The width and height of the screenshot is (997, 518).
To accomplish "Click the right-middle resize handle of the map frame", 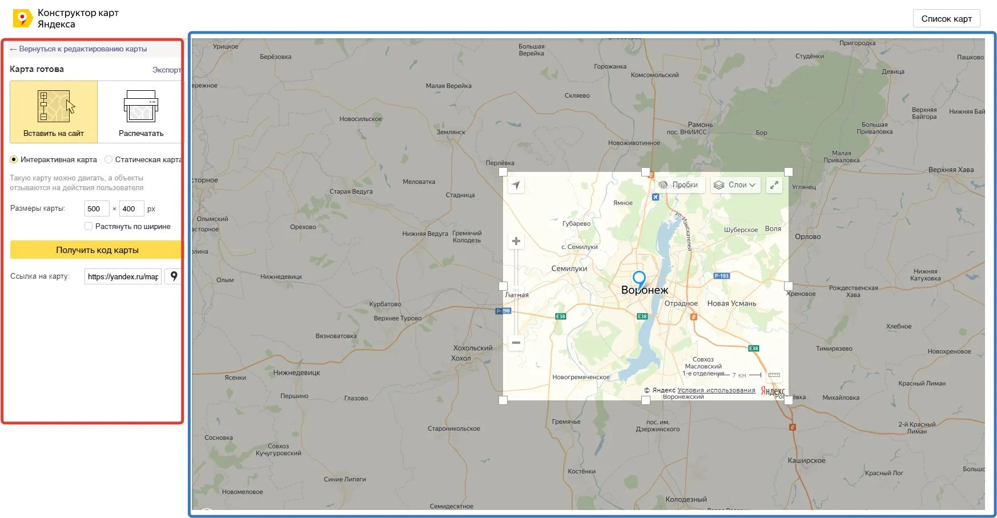I will [x=789, y=286].
